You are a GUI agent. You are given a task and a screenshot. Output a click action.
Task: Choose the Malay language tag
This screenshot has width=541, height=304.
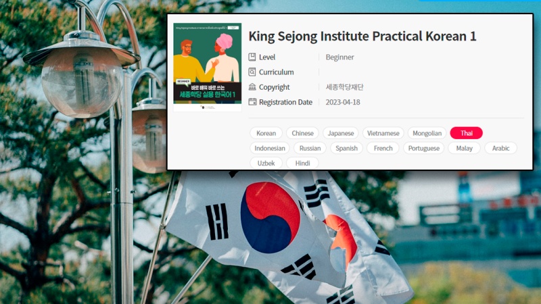464,148
